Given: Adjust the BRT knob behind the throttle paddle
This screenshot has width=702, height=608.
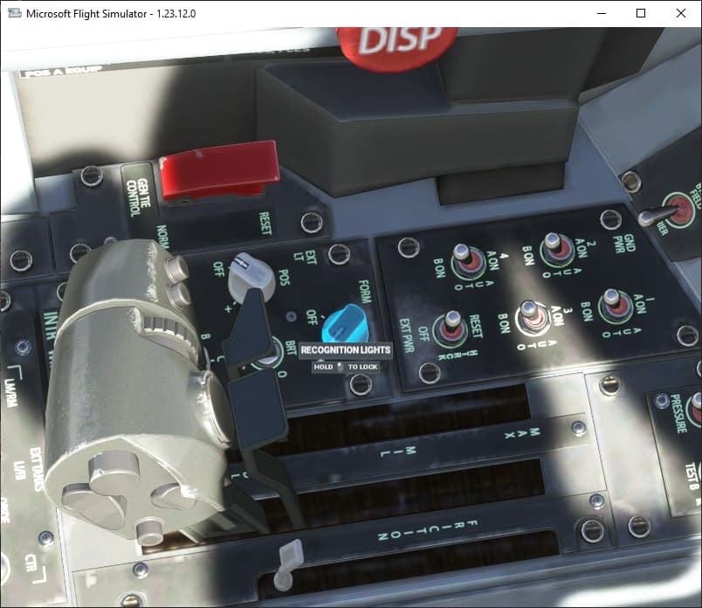Looking at the screenshot, I should tap(268, 356).
